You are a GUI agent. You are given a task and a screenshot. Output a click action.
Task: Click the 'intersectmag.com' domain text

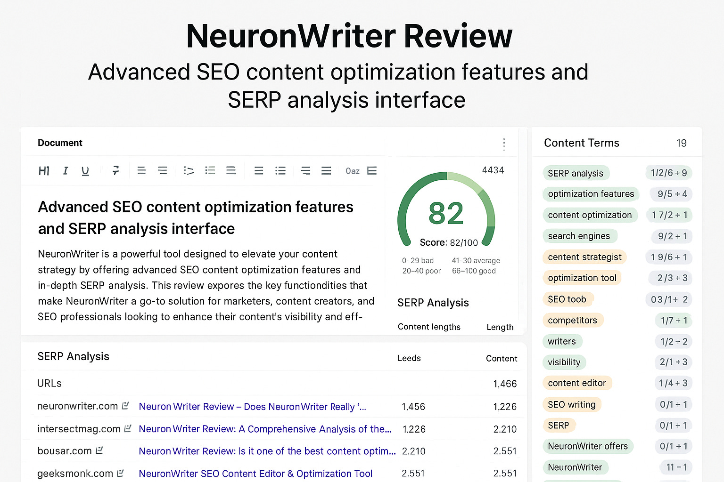(79, 428)
